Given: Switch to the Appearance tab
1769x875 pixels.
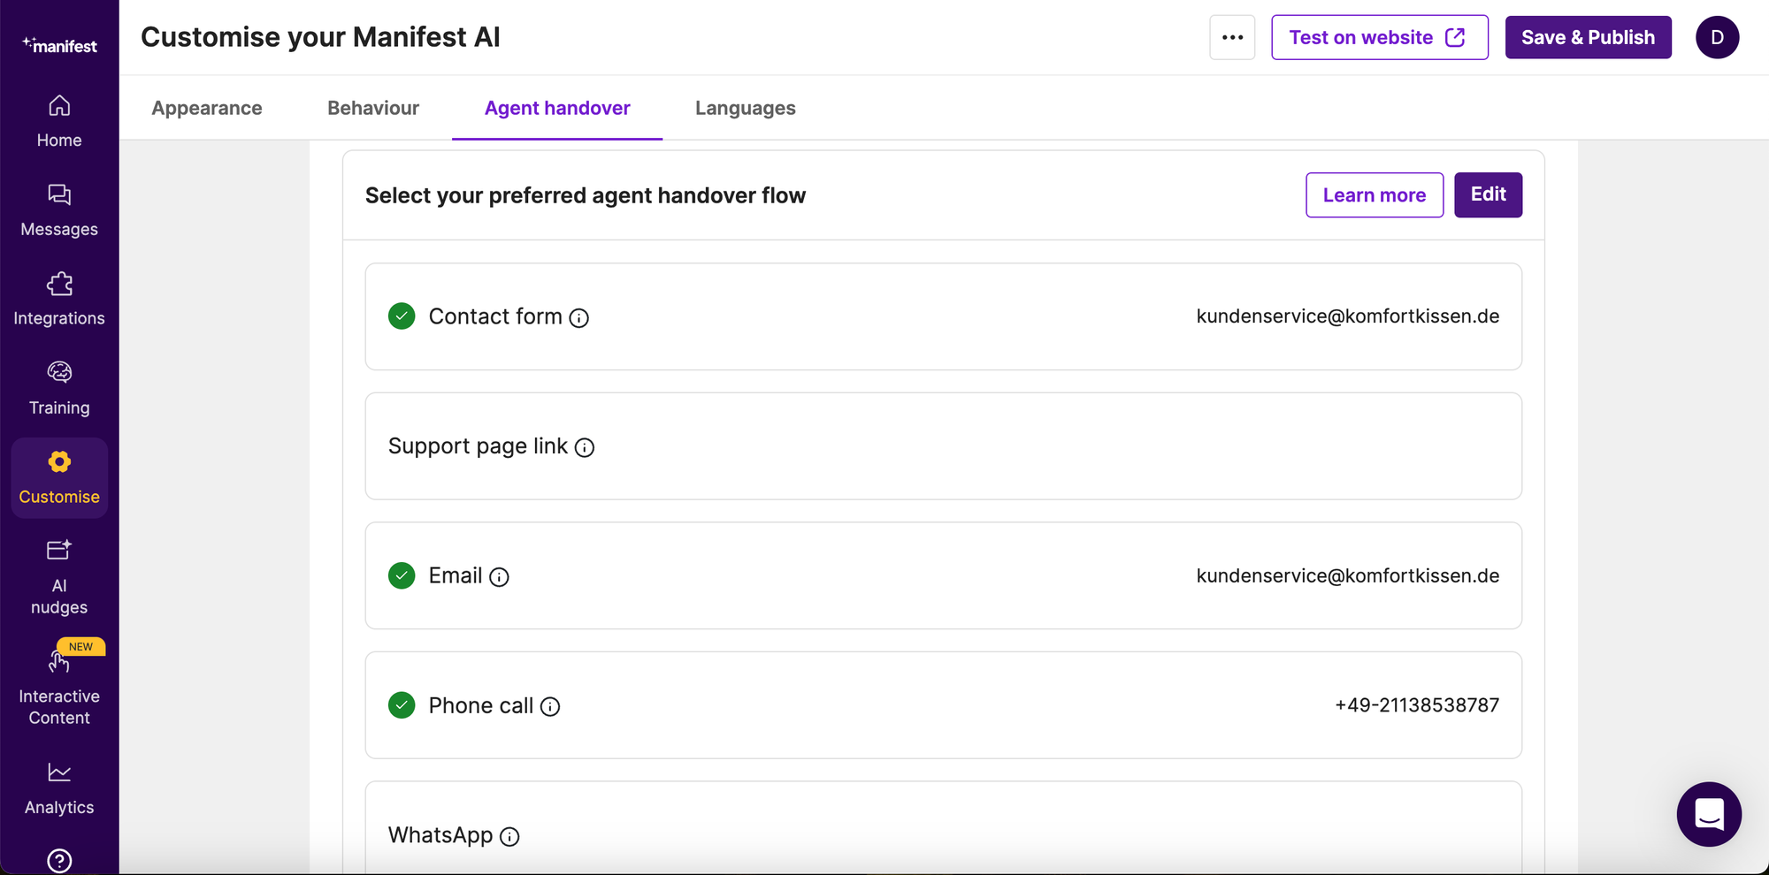Looking at the screenshot, I should [x=207, y=108].
